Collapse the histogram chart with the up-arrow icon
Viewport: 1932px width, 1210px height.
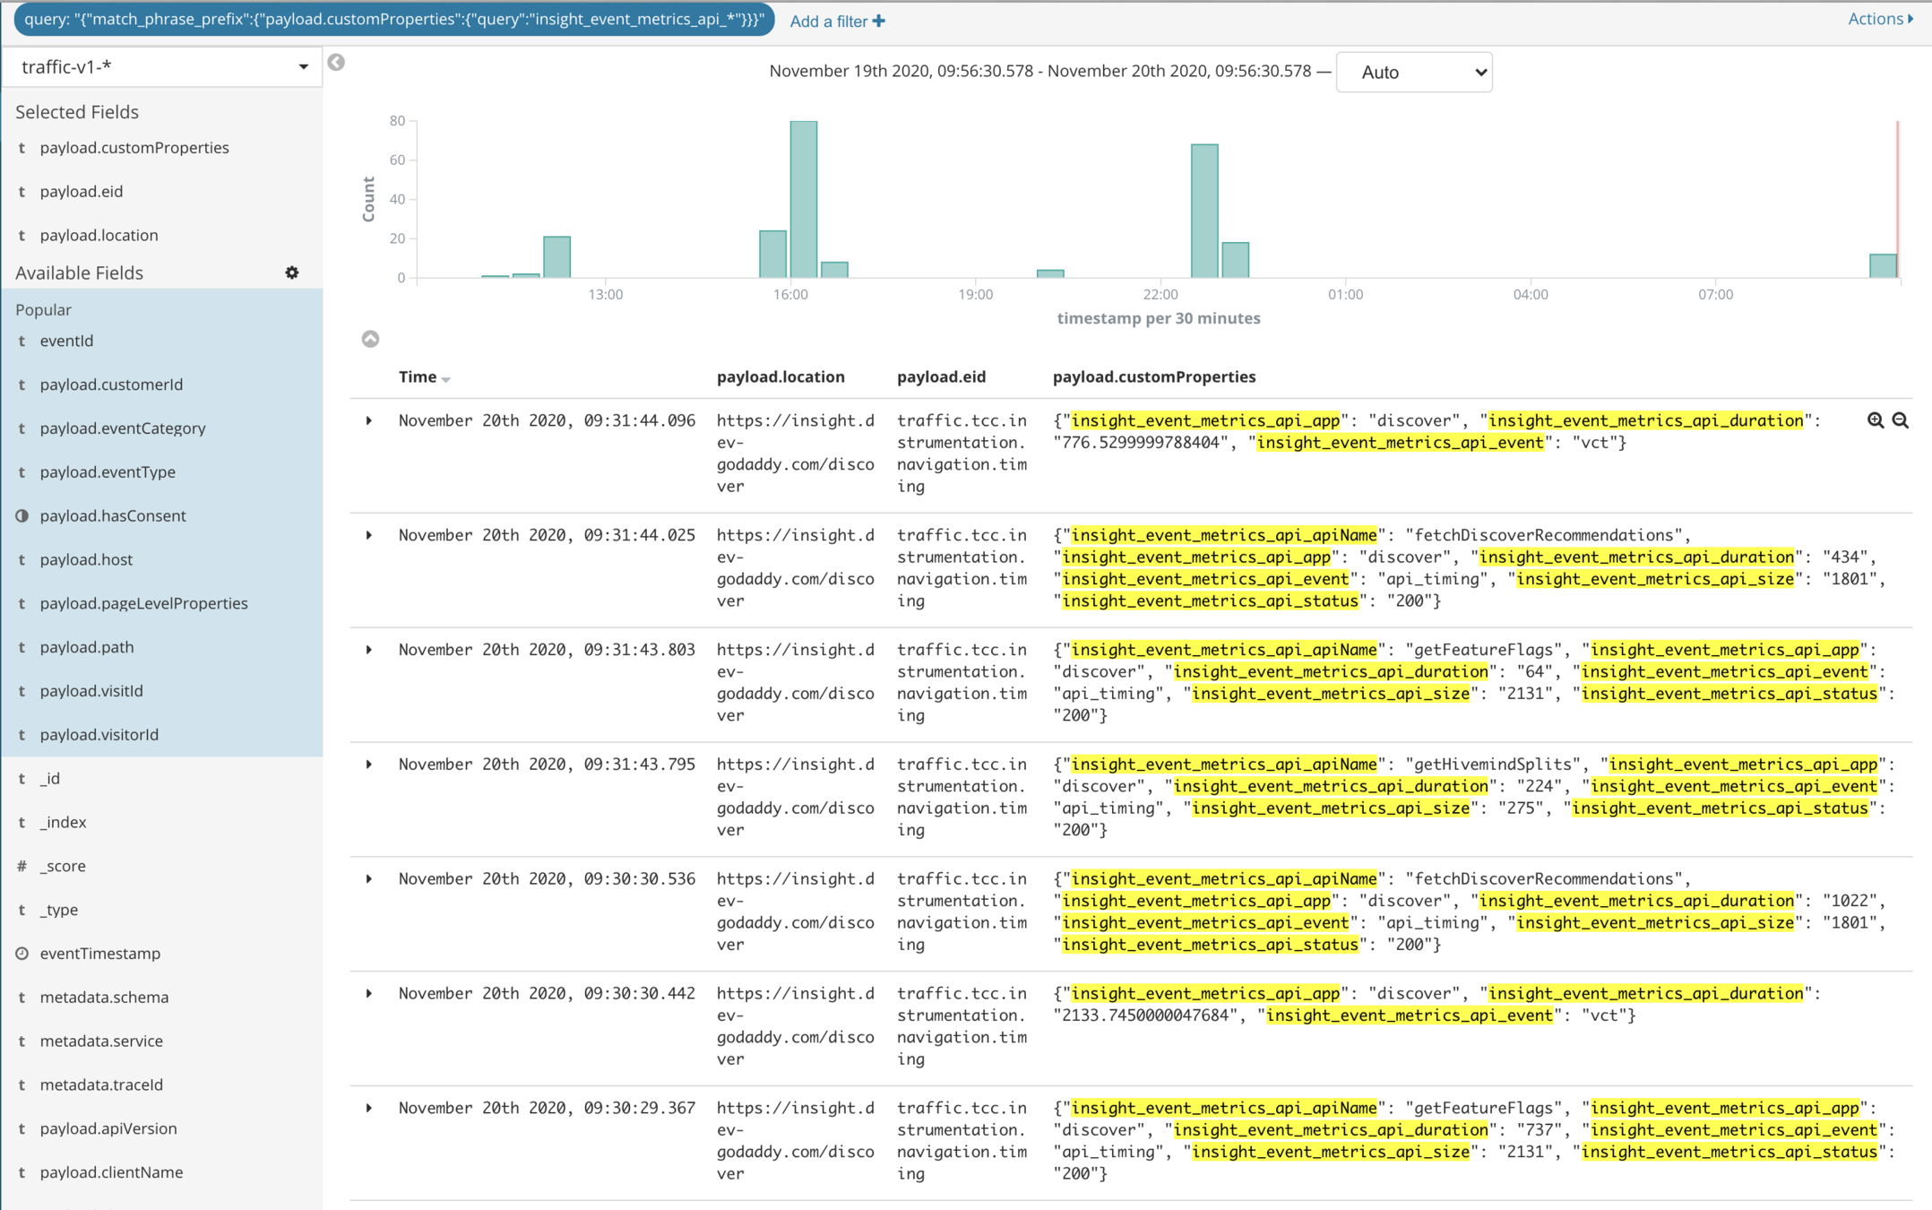coord(370,339)
